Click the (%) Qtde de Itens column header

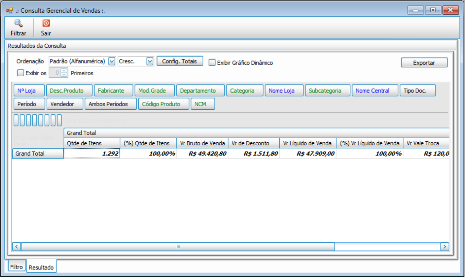[x=148, y=143]
